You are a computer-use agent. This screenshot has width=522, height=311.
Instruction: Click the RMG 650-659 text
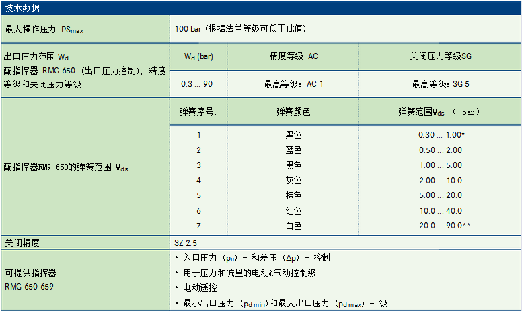pos(29,287)
